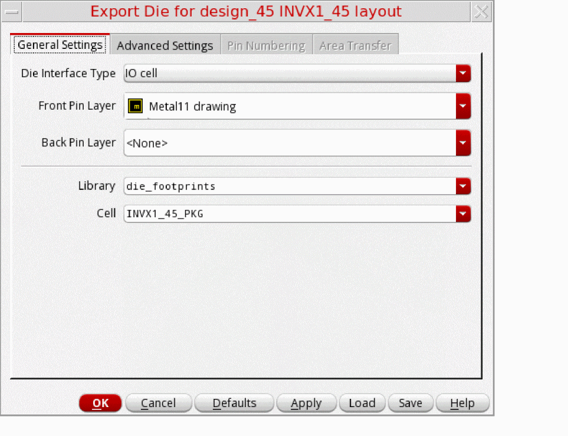Open Help for Export Die
This screenshot has height=436, width=568.
(462, 403)
